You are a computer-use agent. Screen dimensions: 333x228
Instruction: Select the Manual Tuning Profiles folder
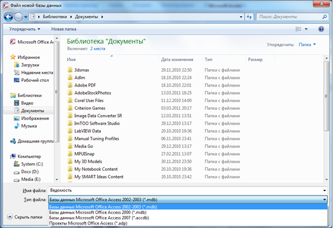pos(93,139)
